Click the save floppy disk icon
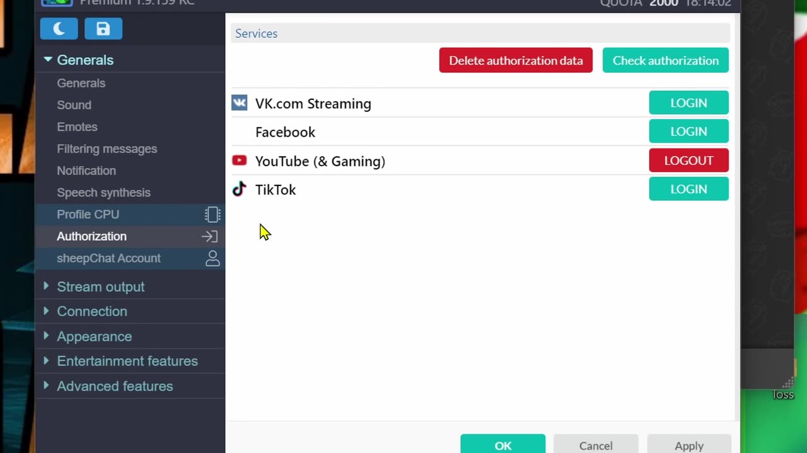This screenshot has height=453, width=807. click(103, 29)
